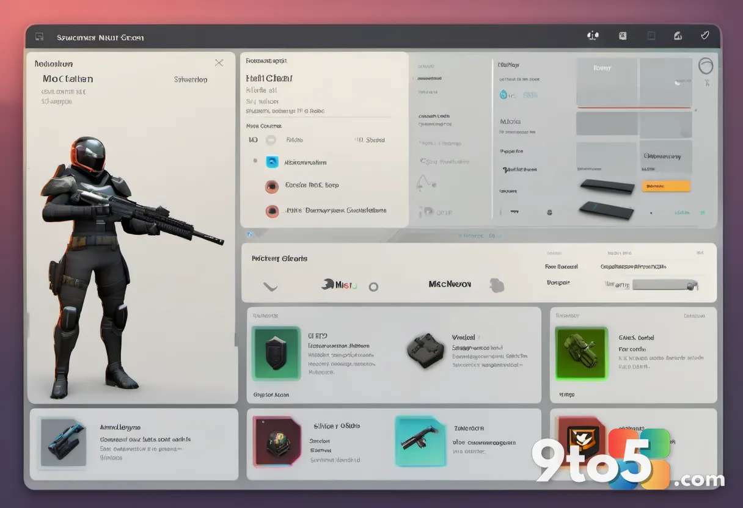The image size is (743, 508).
Task: Click the checkmark tag icon in title bar
Action: tap(705, 35)
